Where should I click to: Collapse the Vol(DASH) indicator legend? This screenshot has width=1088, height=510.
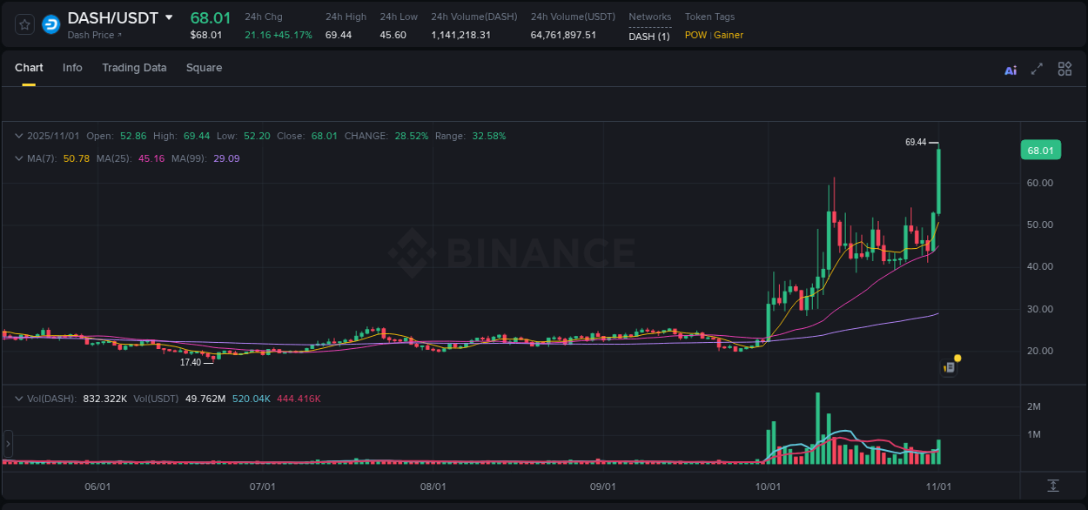click(x=18, y=399)
